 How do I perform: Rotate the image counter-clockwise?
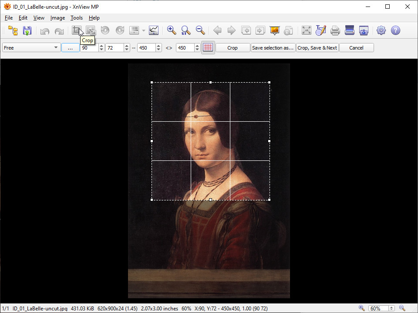coord(105,30)
